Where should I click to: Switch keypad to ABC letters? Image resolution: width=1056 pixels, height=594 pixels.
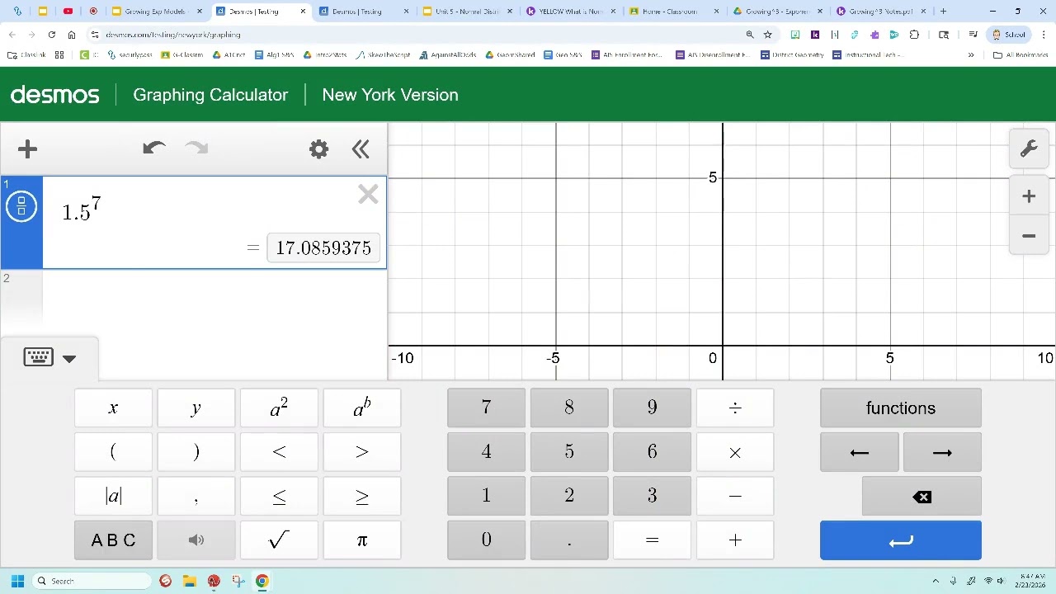pyautogui.click(x=113, y=540)
